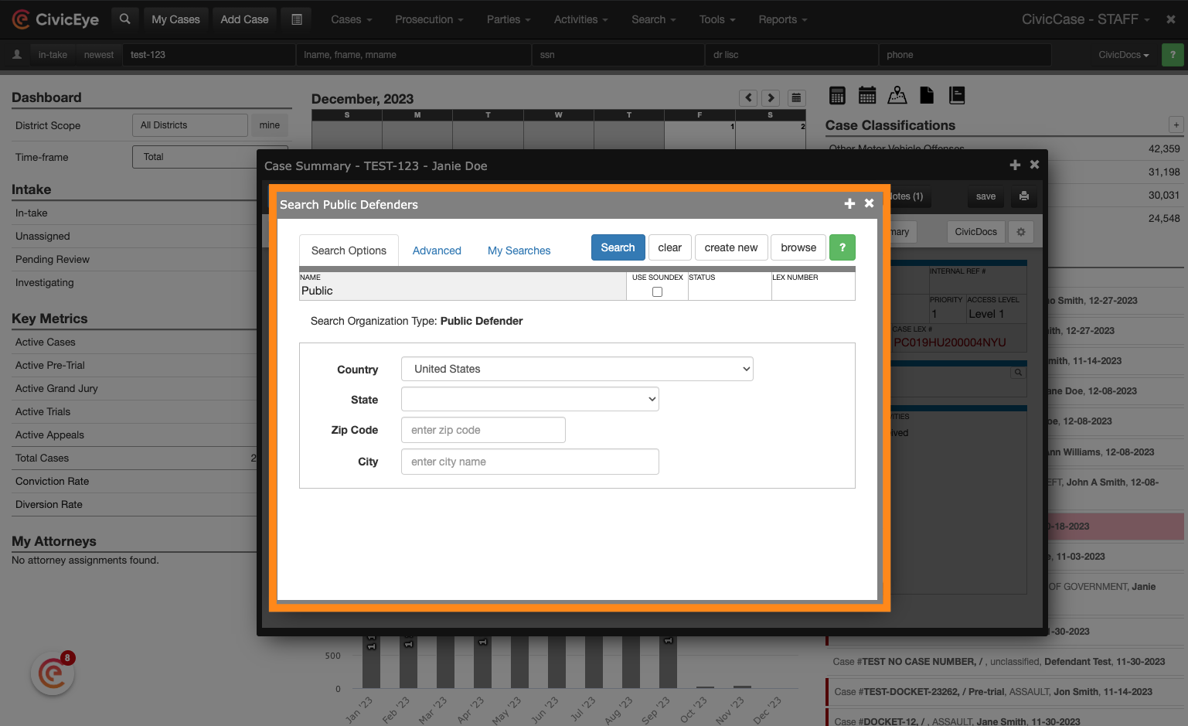Open the document page icon above Case Classifications
This screenshot has height=726, width=1188.
[x=927, y=95]
